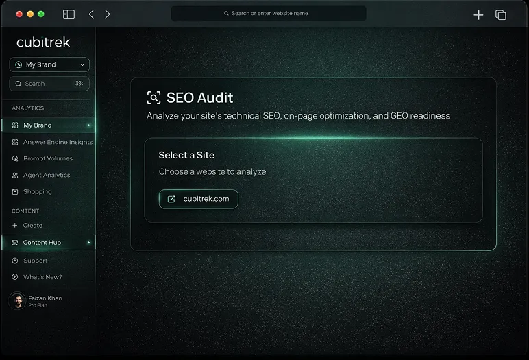Open the Support link
The width and height of the screenshot is (529, 360).
[x=35, y=261]
